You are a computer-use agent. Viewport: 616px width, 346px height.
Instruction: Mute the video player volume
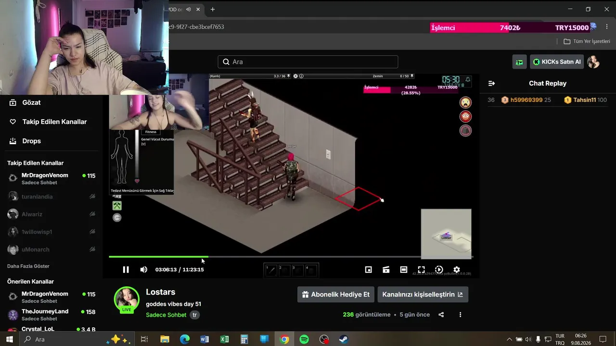coord(143,270)
